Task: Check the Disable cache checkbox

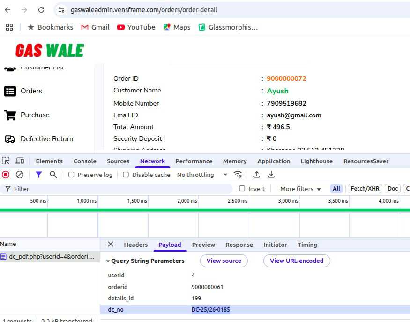Action: (126, 175)
